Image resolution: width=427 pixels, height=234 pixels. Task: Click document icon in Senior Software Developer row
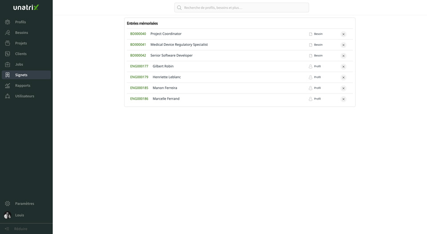(x=310, y=56)
